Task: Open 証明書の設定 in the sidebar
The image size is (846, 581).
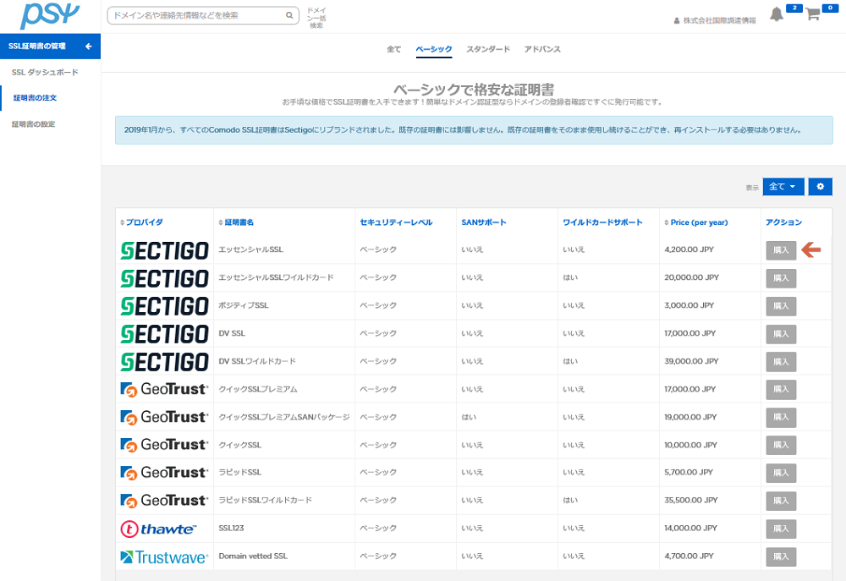Action: (34, 124)
